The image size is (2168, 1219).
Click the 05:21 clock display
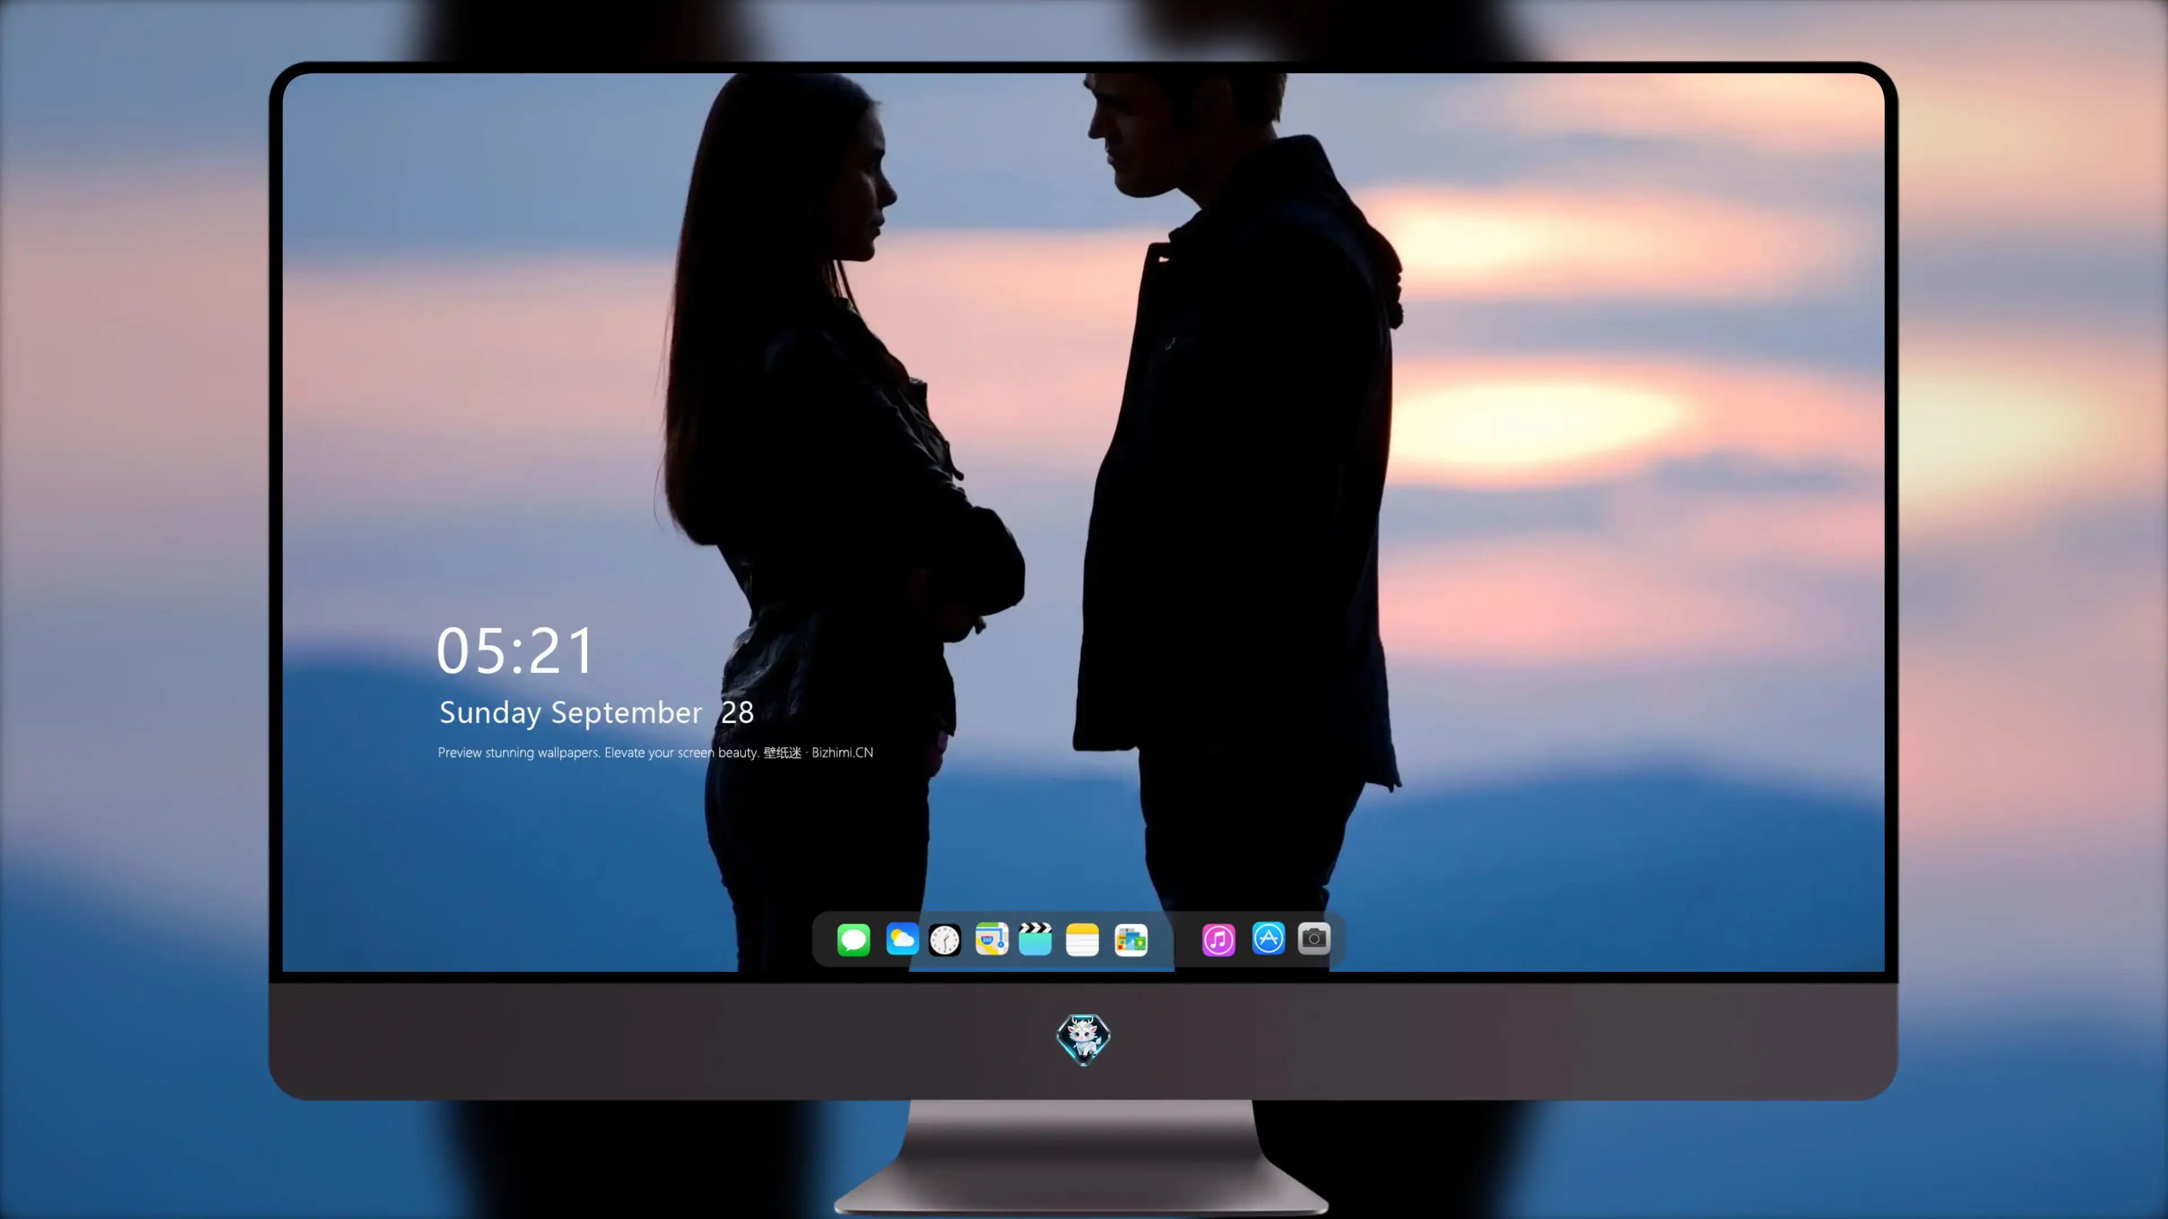pyautogui.click(x=514, y=651)
